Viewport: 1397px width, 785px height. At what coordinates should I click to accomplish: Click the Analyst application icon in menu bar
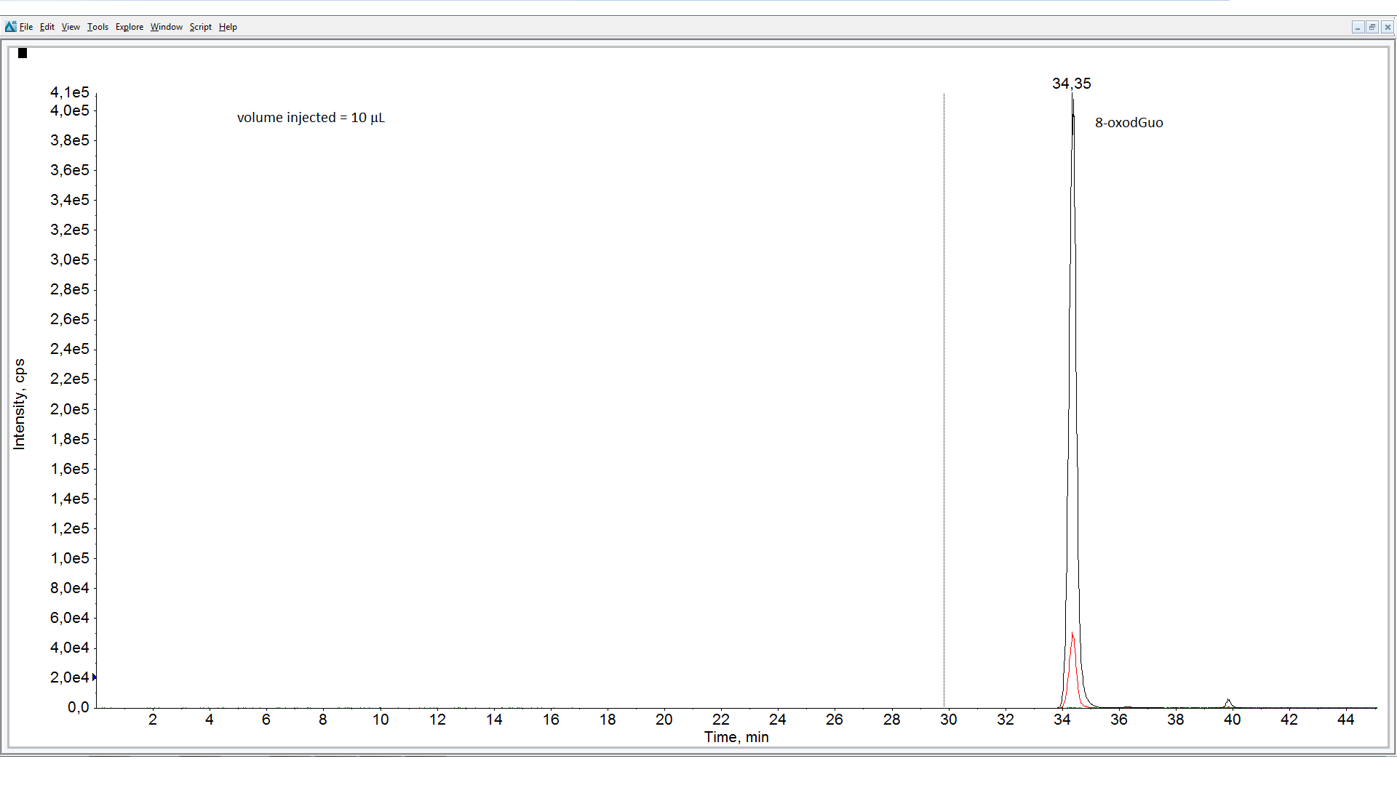[x=10, y=27]
